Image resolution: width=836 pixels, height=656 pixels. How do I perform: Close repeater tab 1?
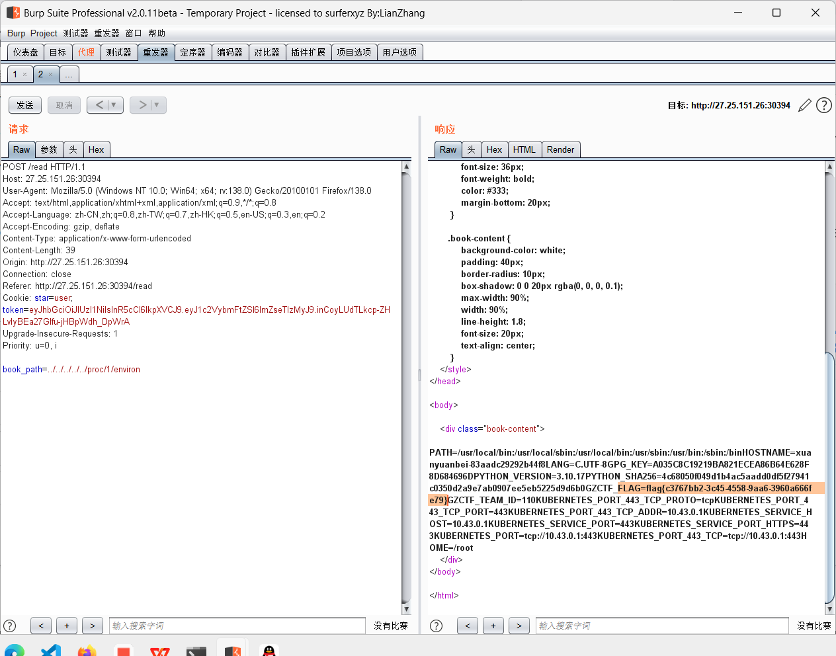click(x=25, y=75)
